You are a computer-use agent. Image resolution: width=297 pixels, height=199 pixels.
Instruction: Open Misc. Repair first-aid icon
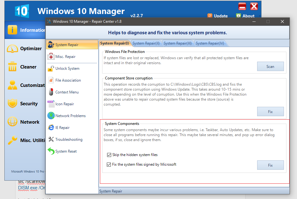[x=51, y=56]
